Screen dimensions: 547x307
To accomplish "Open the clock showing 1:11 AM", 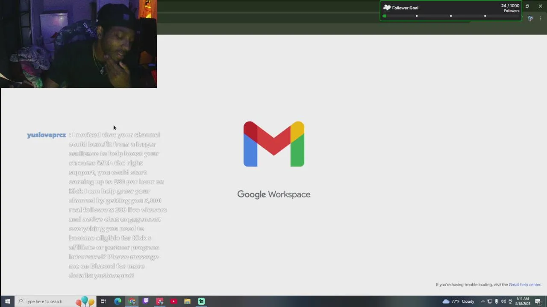I will [x=523, y=301].
